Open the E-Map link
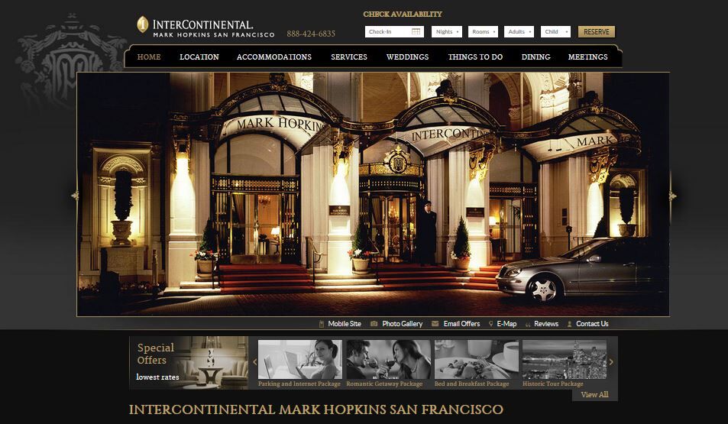The image size is (728, 424). pos(506,324)
